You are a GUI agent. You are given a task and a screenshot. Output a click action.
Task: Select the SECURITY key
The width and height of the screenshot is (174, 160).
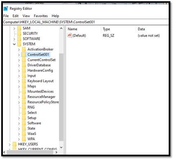click(30, 34)
